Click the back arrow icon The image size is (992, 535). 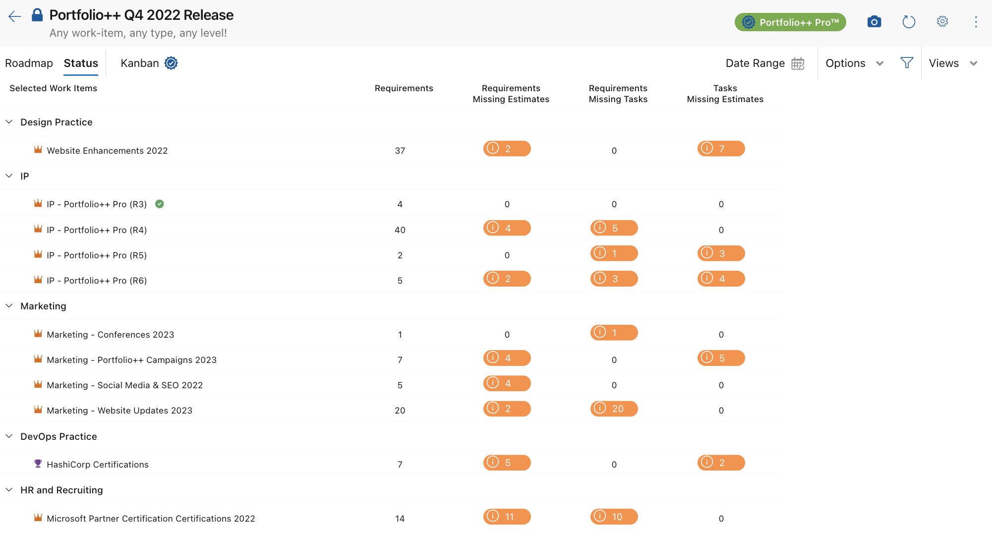pyautogui.click(x=15, y=16)
